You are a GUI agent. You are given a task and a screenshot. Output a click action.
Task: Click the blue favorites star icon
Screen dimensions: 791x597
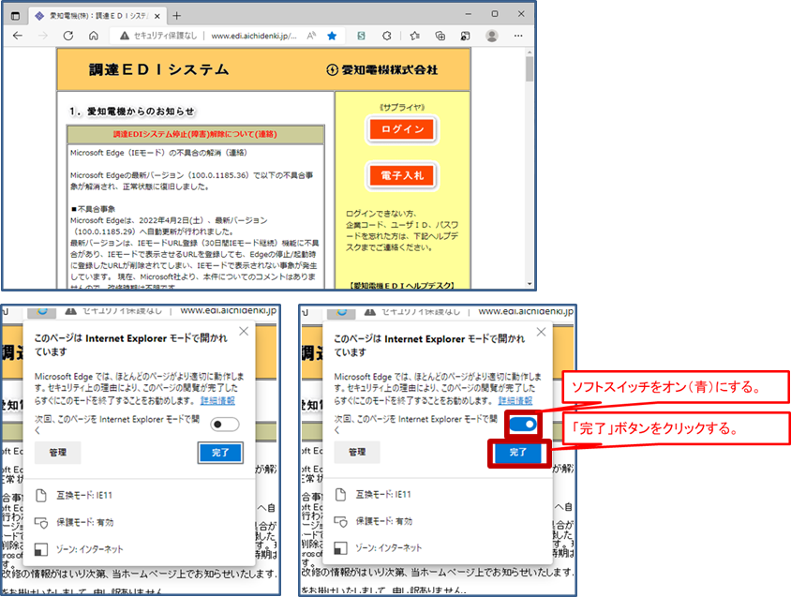(332, 36)
